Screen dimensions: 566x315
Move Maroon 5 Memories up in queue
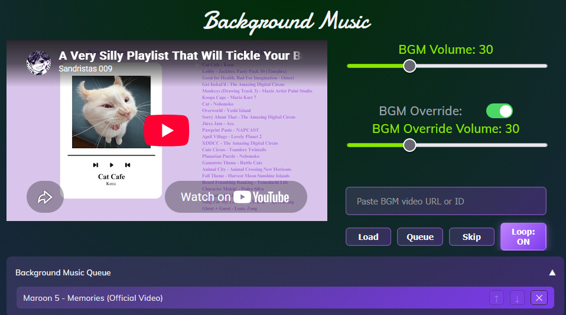click(x=497, y=298)
